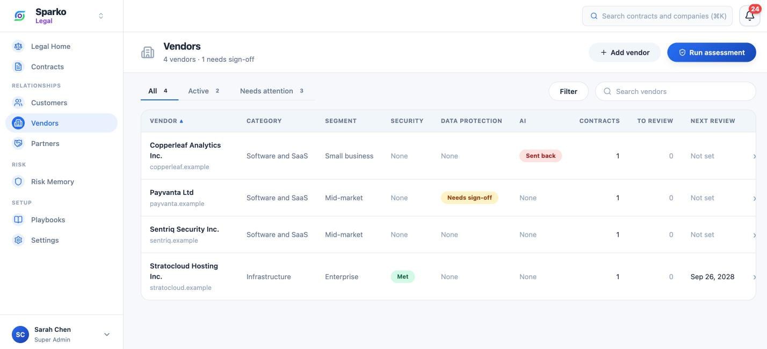767x349 pixels.
Task: Click the Run assessment button
Action: coord(712,52)
